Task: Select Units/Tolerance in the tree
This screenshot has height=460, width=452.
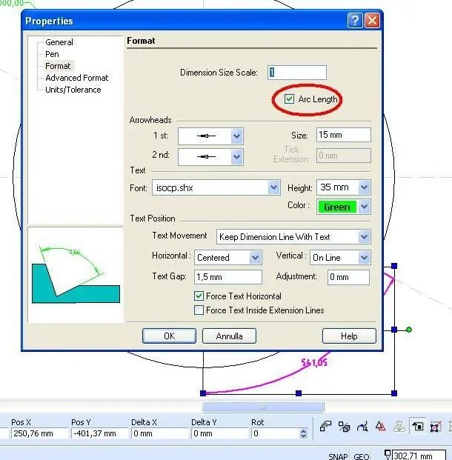Action: (x=73, y=90)
